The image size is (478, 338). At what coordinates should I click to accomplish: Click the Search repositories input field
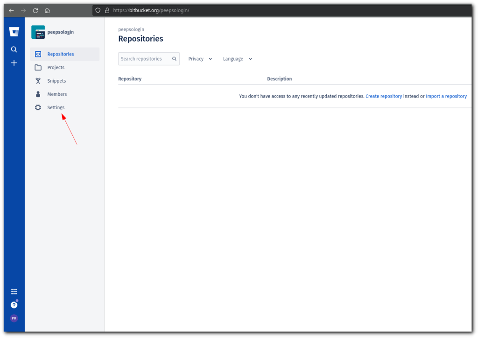point(145,58)
